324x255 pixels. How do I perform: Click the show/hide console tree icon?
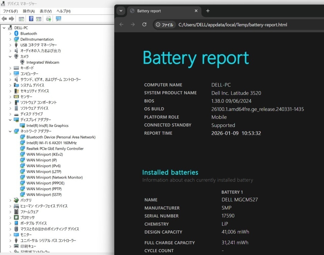pos(21,19)
